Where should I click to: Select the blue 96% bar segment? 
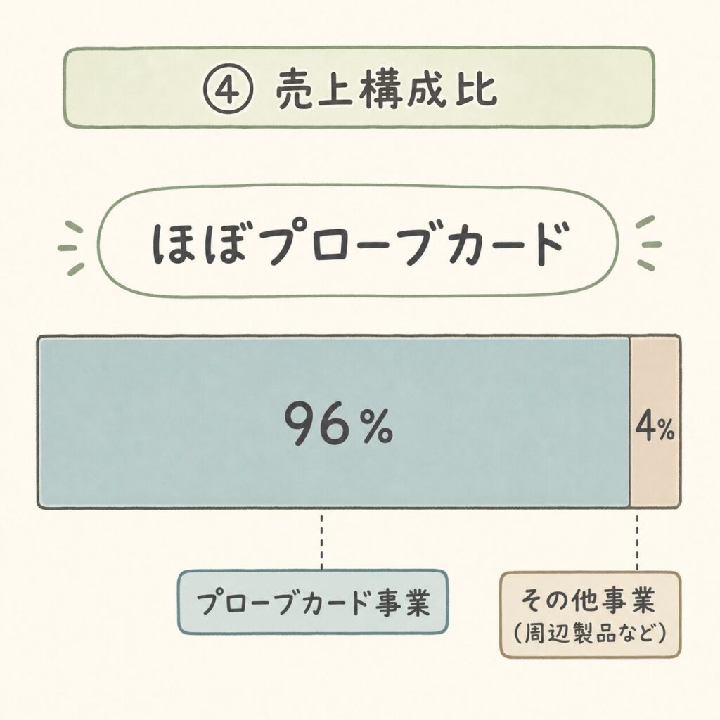click(x=334, y=422)
